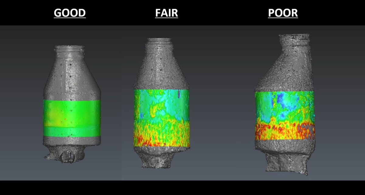Click the underlined POOR heading
This screenshot has width=365, height=195.
point(283,13)
